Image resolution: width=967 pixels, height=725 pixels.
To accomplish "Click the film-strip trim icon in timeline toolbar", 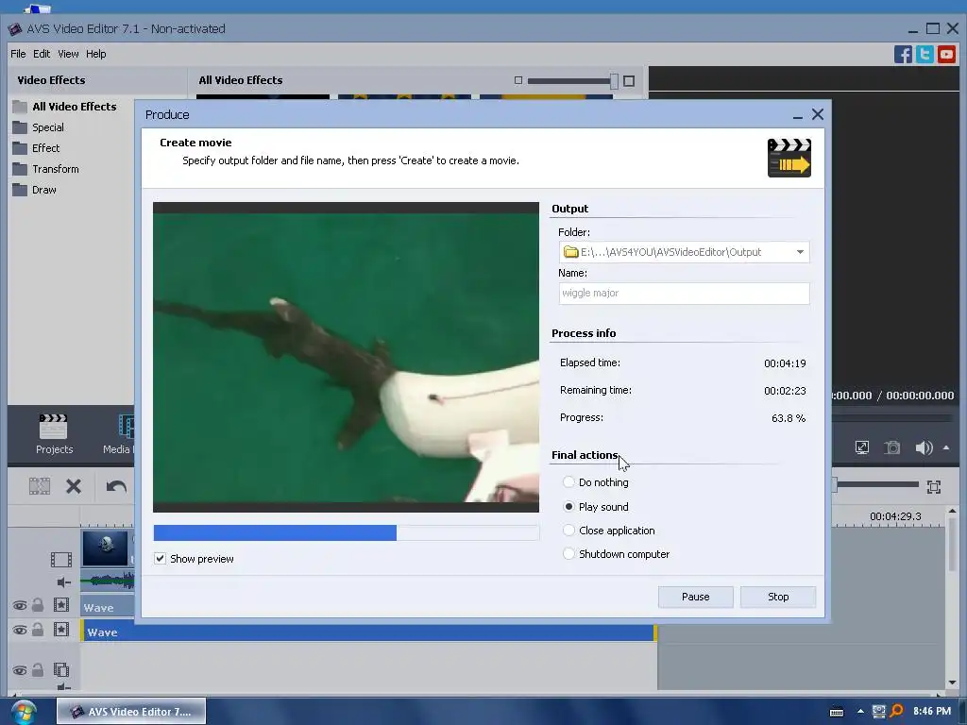I will click(40, 486).
